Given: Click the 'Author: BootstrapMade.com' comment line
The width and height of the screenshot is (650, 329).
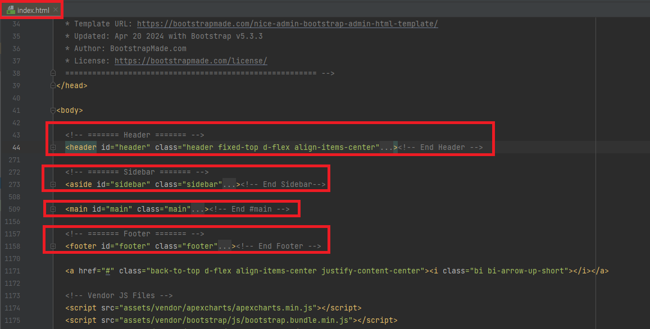Looking at the screenshot, I should [x=126, y=48].
